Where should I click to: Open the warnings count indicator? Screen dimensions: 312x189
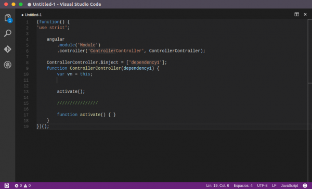27,185
